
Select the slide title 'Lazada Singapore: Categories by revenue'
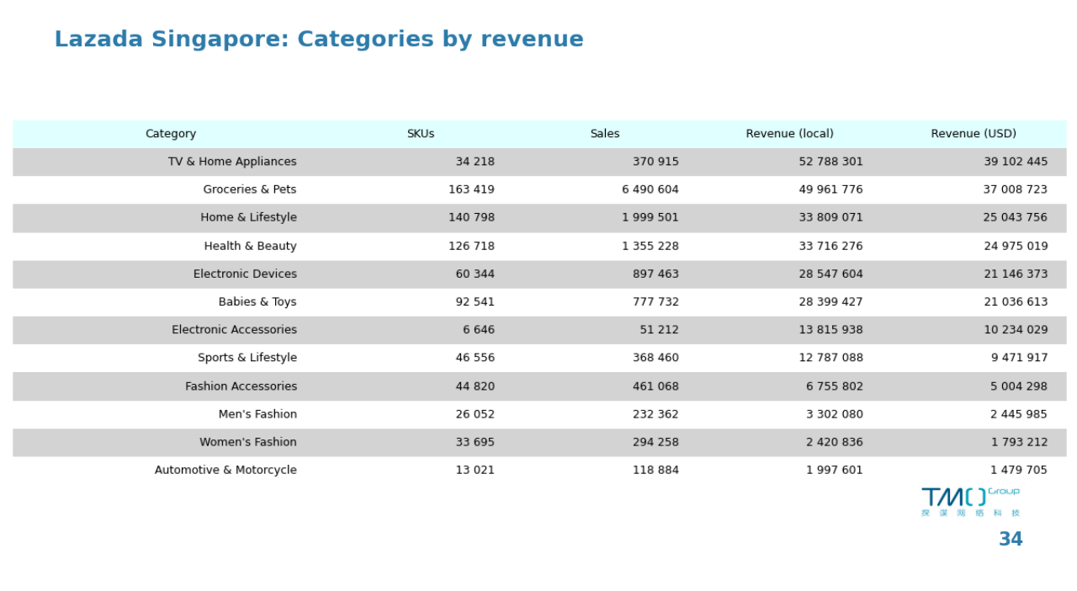coord(319,40)
